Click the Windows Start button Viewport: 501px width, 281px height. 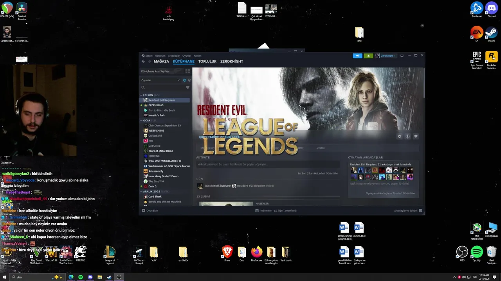(4, 277)
